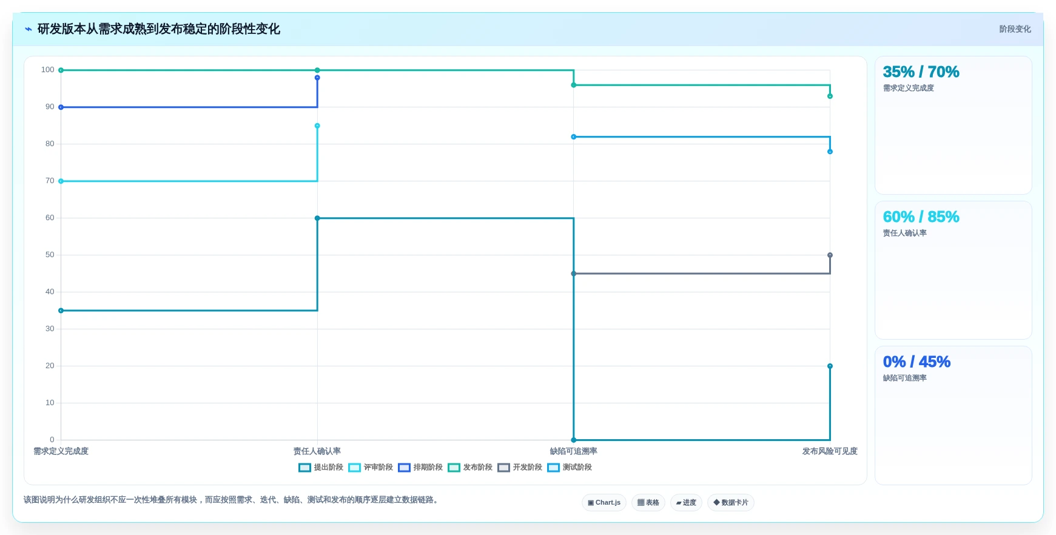The width and height of the screenshot is (1056, 535).
Task: Click the 需求定义完成度 x-axis label
Action: tap(61, 451)
